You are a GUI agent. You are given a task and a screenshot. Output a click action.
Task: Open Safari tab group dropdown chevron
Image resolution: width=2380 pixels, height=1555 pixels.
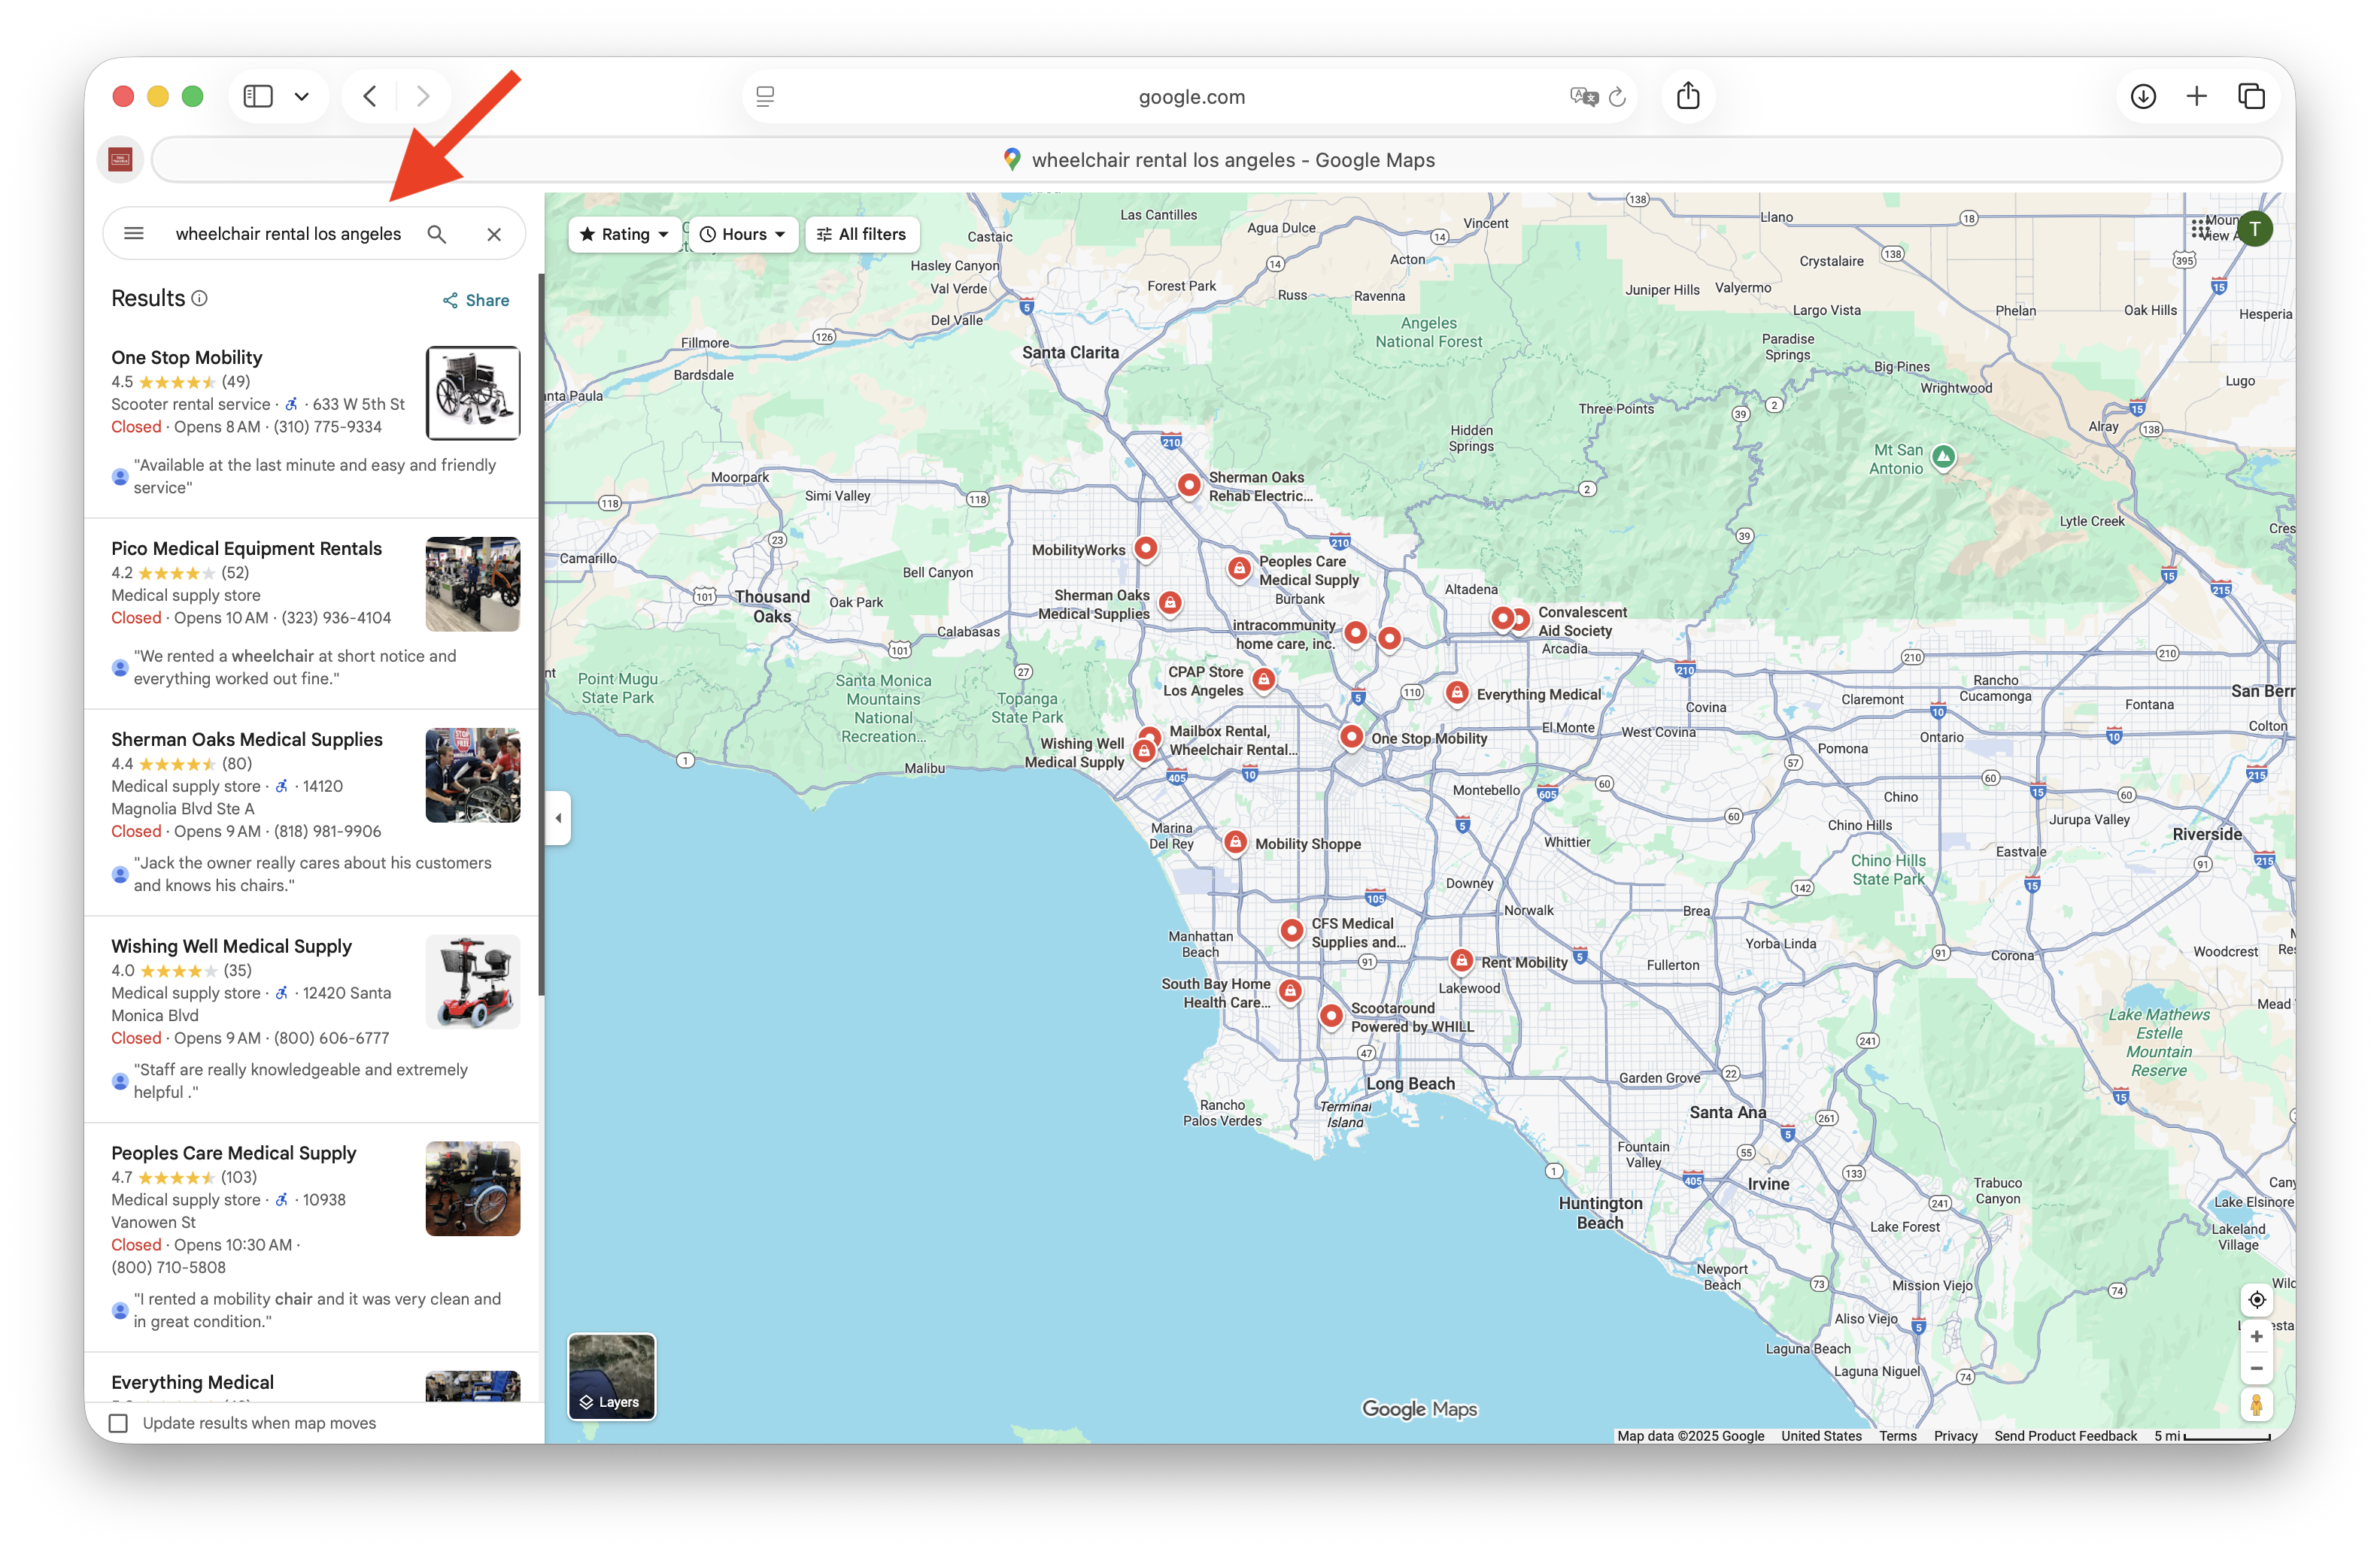coord(302,97)
